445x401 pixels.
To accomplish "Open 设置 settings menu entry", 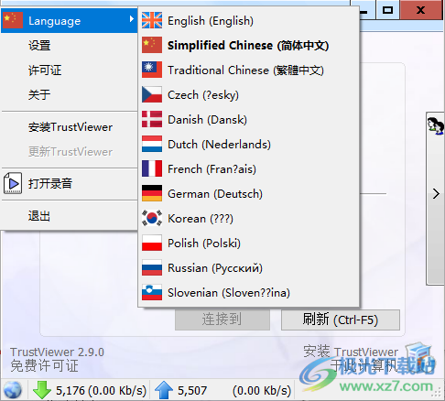I will tap(70, 46).
